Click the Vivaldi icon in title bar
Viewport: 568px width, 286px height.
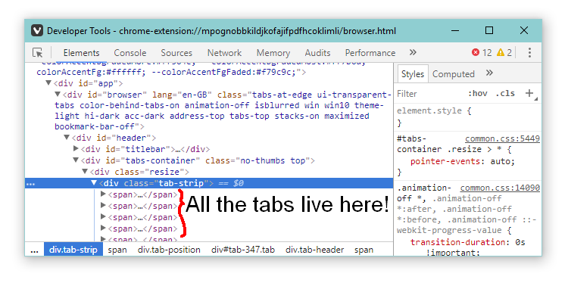[37, 31]
